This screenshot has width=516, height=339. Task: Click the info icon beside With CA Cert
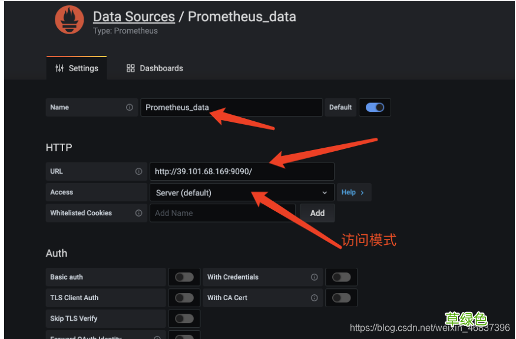click(x=315, y=298)
